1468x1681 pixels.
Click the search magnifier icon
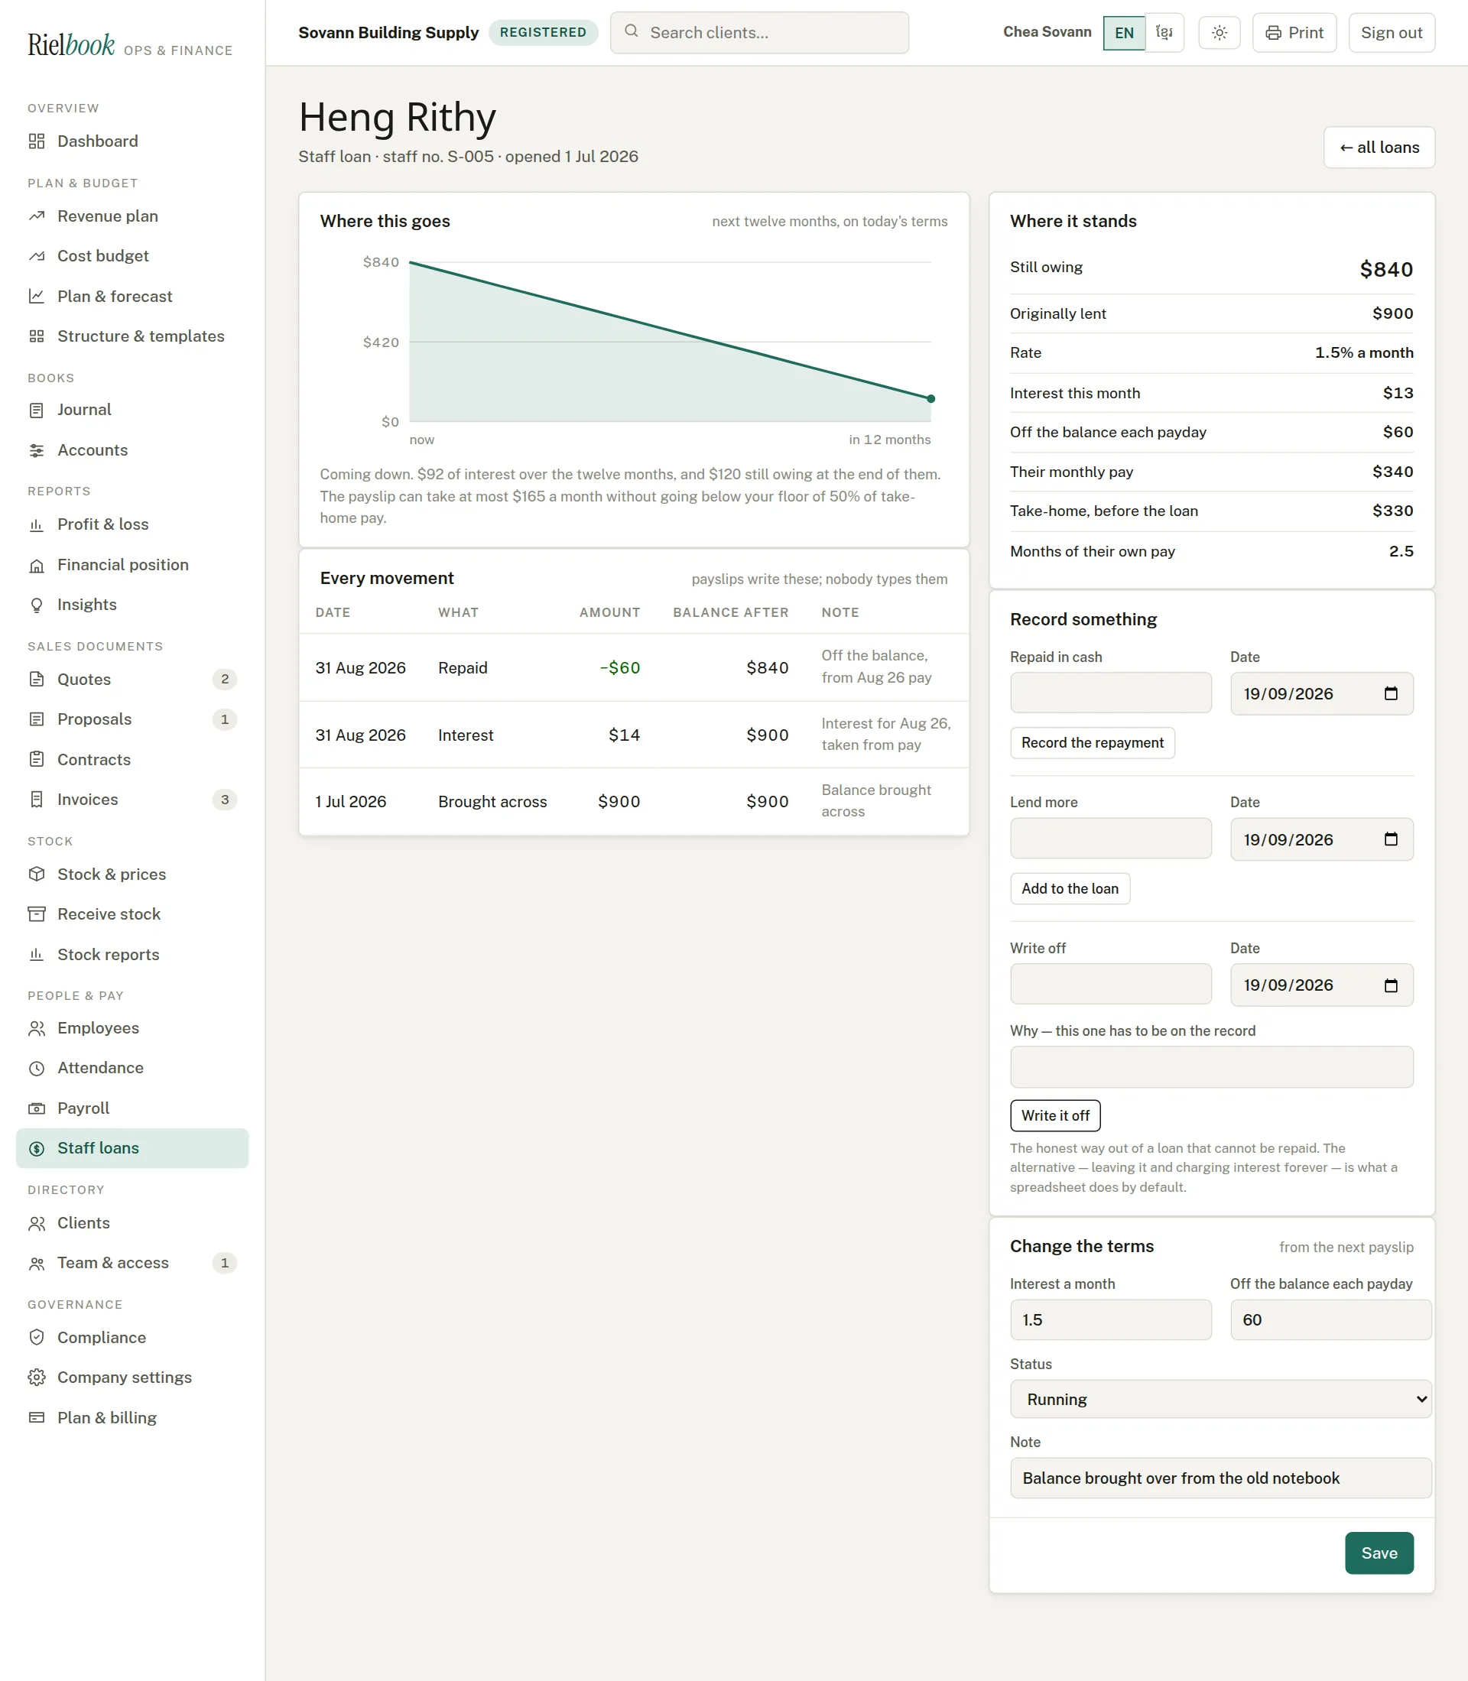click(x=631, y=31)
